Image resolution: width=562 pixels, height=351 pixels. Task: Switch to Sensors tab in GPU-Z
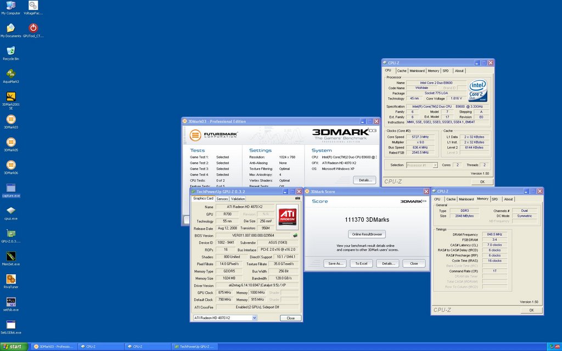(222, 199)
